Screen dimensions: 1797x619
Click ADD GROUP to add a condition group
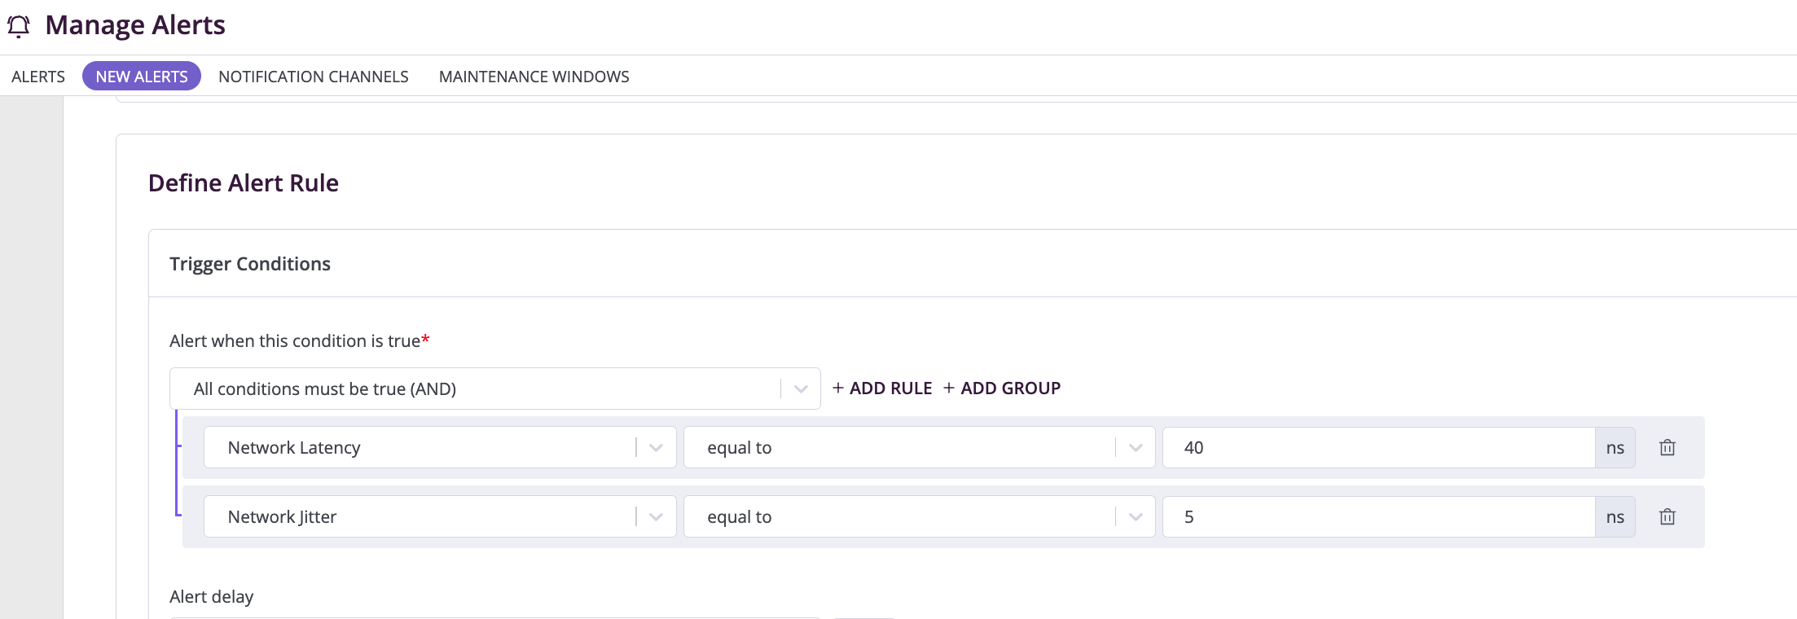tap(1002, 389)
